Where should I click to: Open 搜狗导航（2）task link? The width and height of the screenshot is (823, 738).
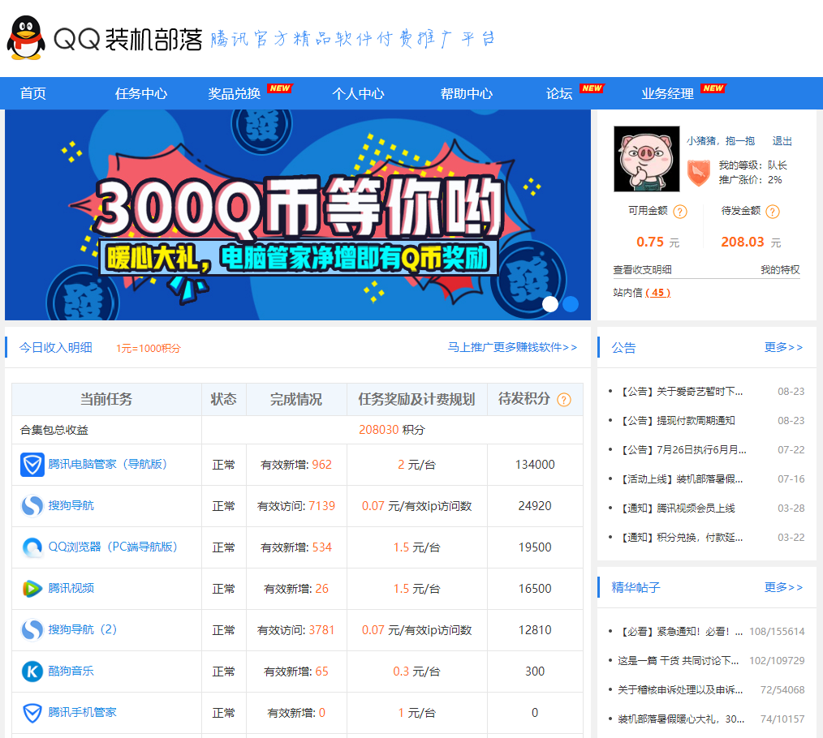click(83, 629)
